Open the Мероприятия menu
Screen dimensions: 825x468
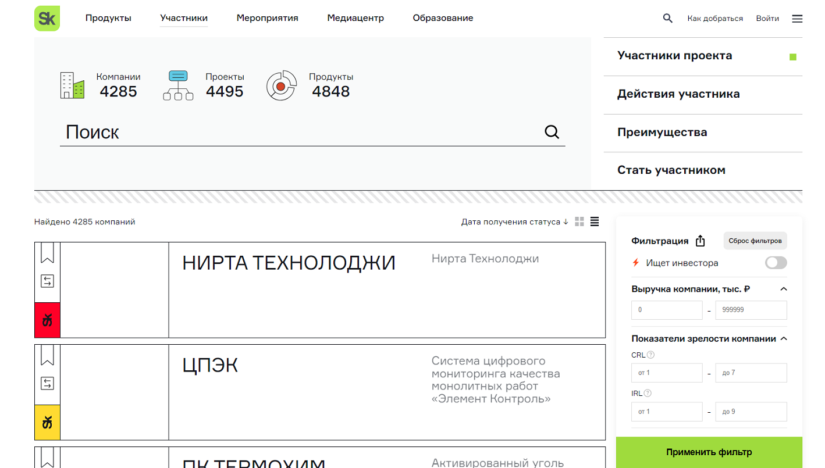[x=267, y=18]
